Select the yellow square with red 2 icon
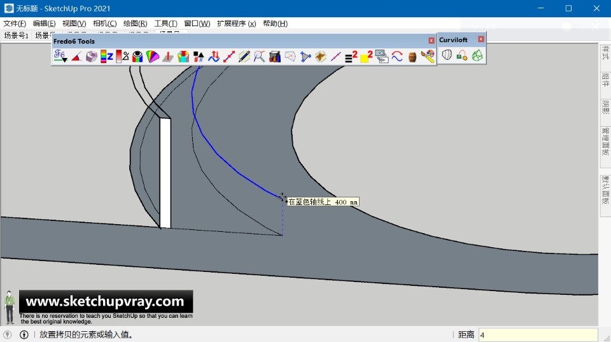 (x=367, y=57)
